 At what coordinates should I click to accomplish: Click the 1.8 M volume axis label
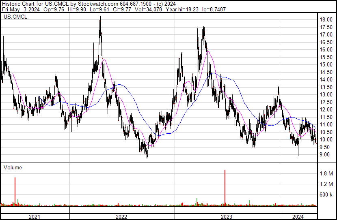326,173
